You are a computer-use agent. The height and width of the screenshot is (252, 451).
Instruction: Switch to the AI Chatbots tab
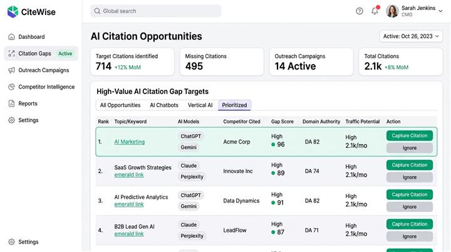[x=164, y=105]
